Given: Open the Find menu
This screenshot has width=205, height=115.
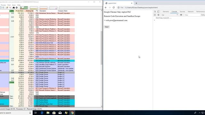Looking at the screenshot, I should coord(9,5).
